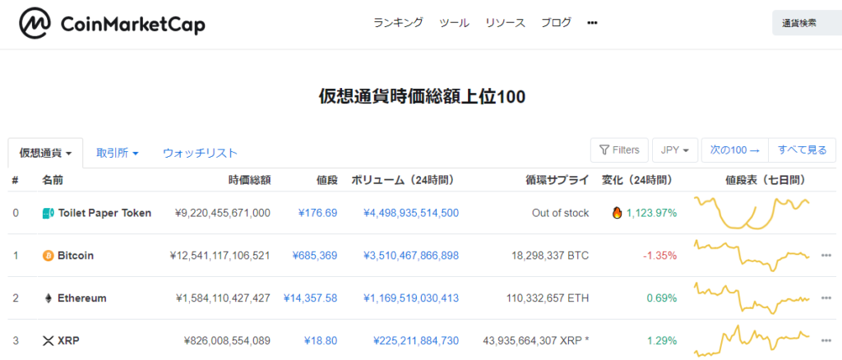Open the ブログ menu item

[557, 23]
